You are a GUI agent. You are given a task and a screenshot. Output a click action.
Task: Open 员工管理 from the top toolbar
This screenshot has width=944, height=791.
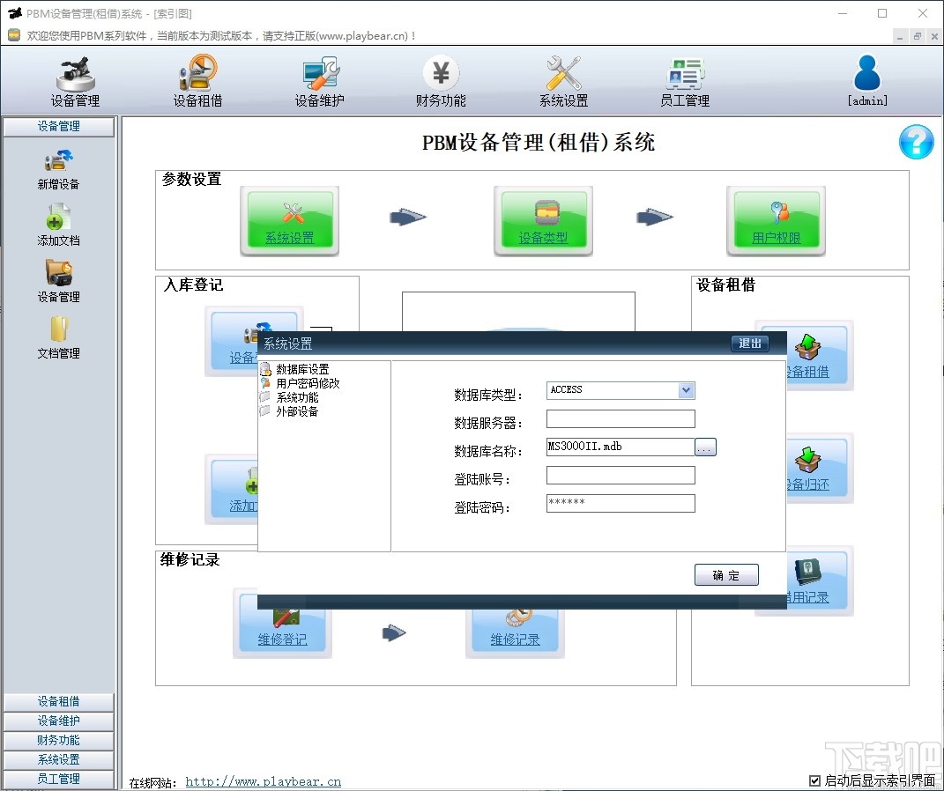coord(685,81)
